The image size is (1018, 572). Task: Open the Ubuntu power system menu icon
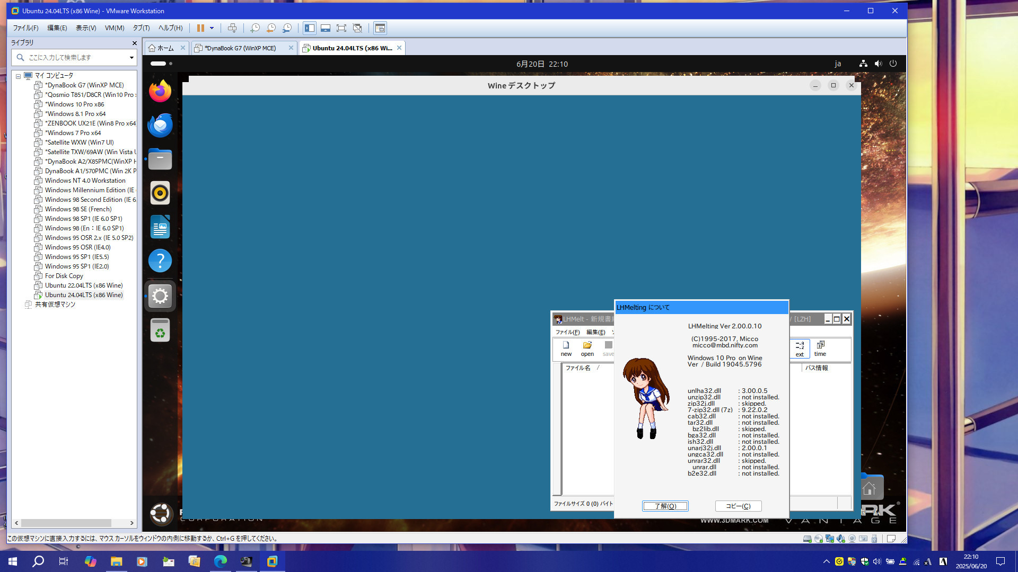[893, 64]
